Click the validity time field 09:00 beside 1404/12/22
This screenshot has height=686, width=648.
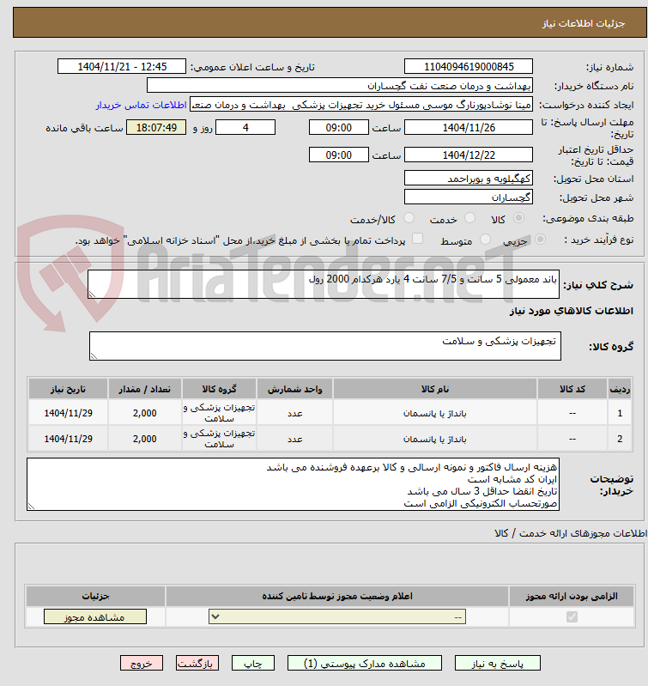[x=339, y=155]
